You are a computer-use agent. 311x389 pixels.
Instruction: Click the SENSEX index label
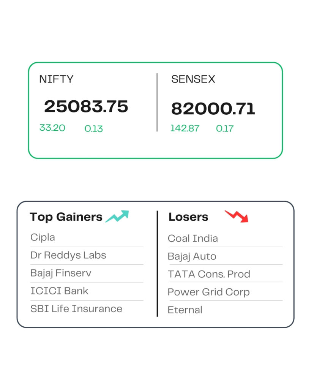pos(193,79)
